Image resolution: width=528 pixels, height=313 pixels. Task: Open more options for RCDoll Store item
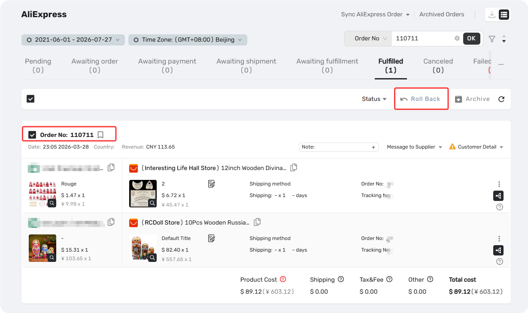click(x=499, y=239)
